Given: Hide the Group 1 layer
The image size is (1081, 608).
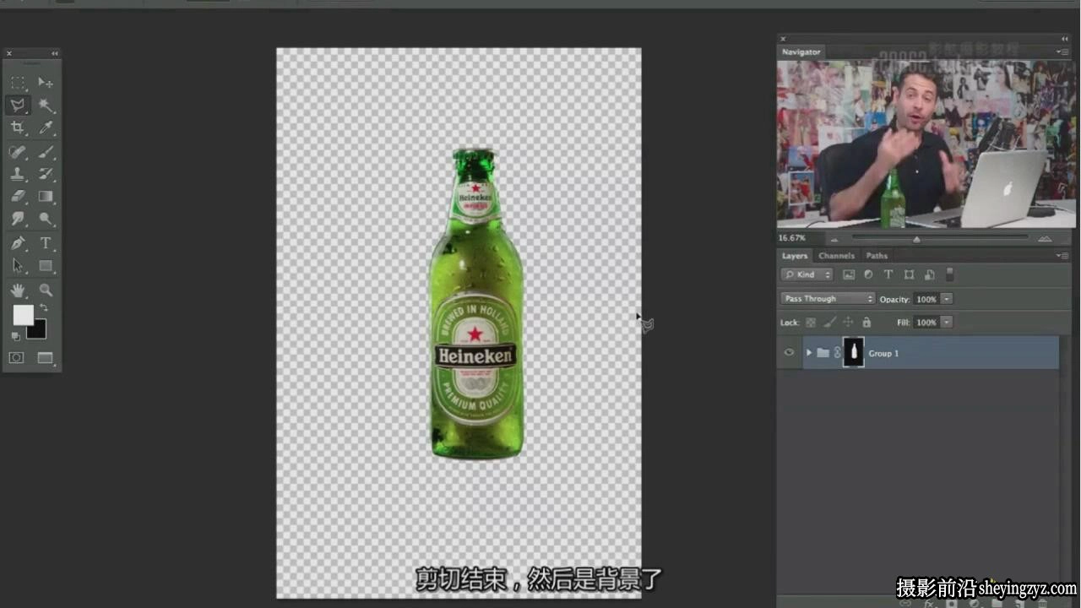Looking at the screenshot, I should tap(789, 353).
